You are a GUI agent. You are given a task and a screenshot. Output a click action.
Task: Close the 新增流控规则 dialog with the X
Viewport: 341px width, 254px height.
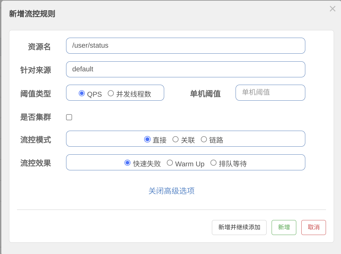point(332,9)
